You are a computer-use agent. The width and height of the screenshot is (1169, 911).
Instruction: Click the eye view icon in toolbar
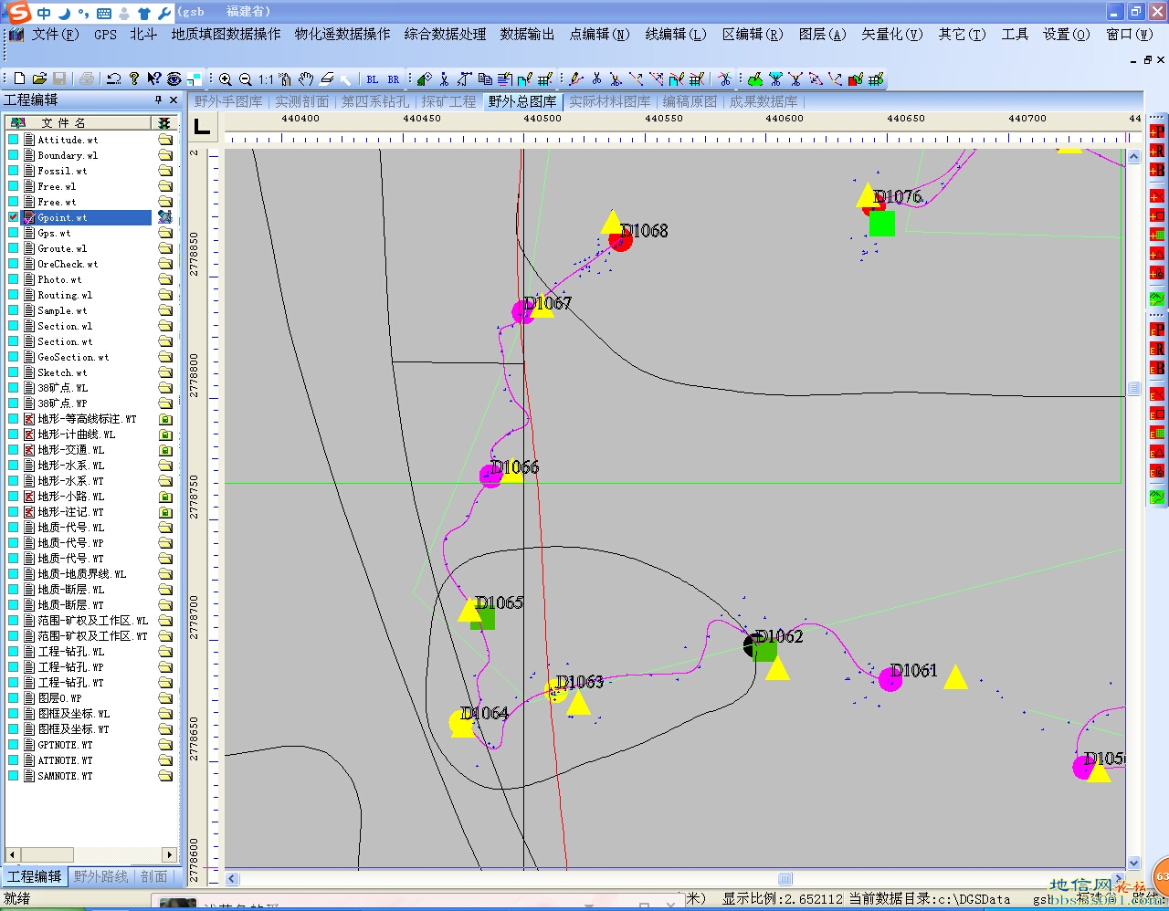point(174,79)
